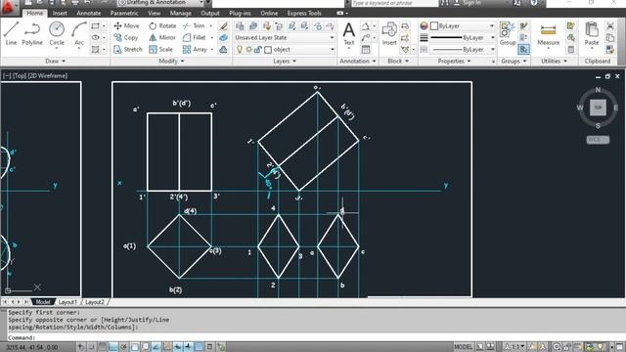The height and width of the screenshot is (352, 626).
Task: Open the Express Tools ribbon tab
Action: click(304, 13)
